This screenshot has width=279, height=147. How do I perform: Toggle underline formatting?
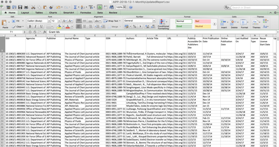tap(41, 26)
